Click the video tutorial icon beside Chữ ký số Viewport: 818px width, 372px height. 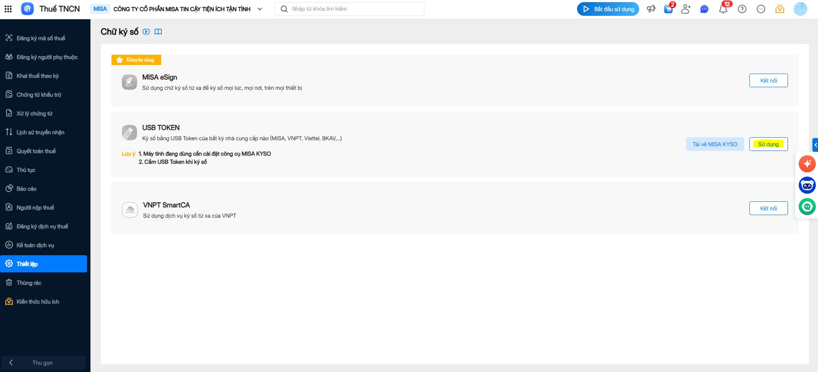tap(146, 32)
